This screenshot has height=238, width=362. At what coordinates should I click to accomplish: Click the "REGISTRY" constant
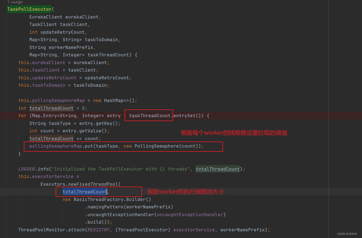point(98,230)
